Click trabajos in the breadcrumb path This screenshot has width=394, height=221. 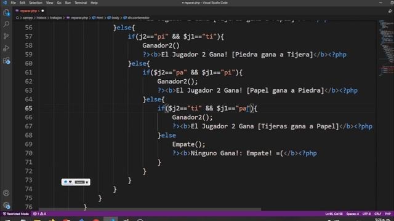point(56,18)
